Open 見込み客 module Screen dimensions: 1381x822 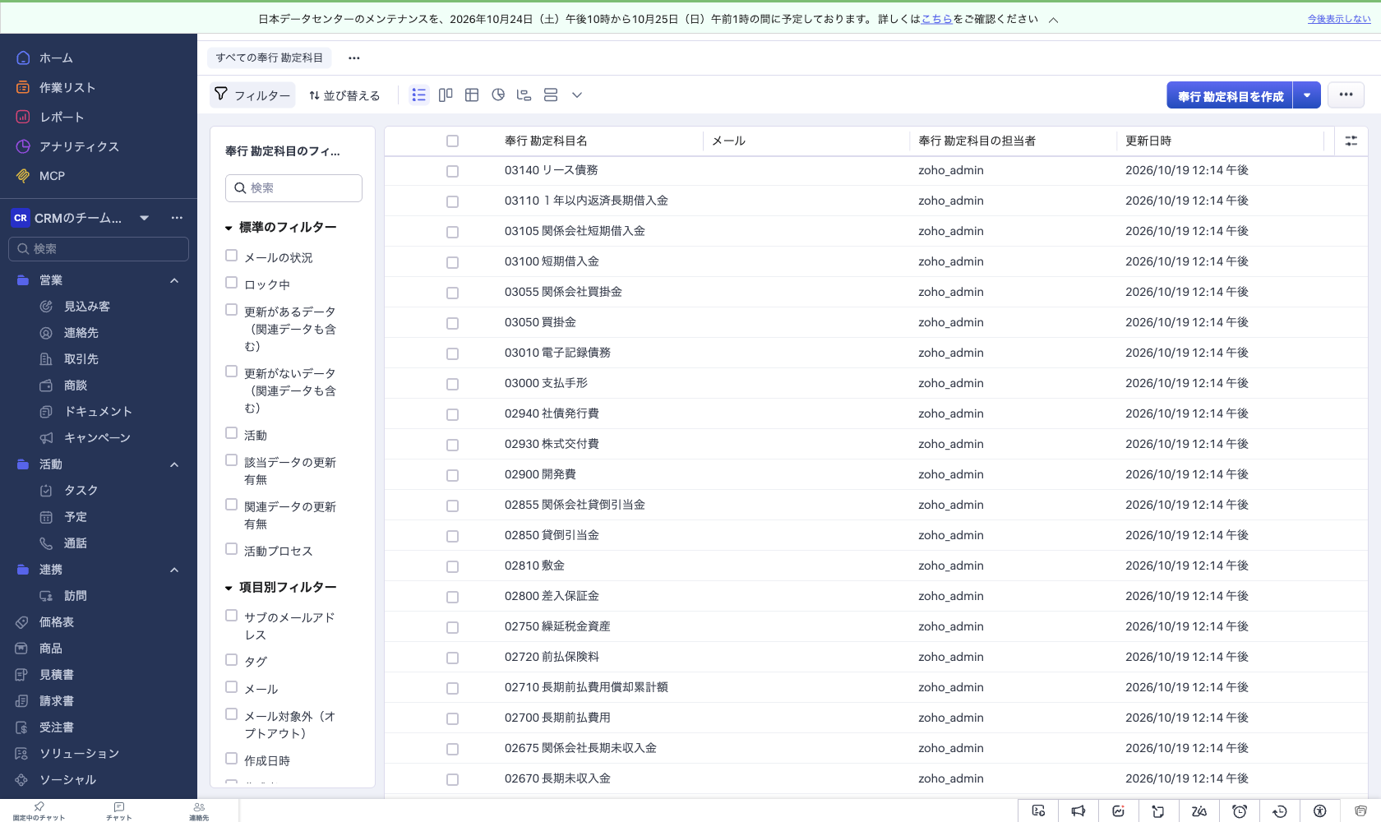coord(87,307)
